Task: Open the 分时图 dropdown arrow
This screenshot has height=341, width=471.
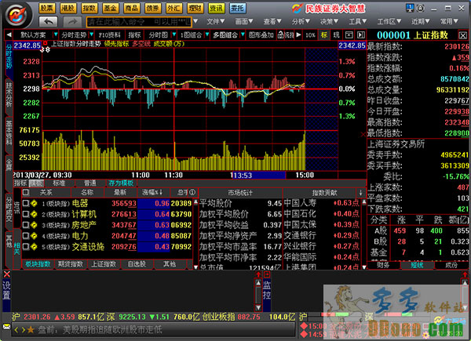Action: [174, 35]
